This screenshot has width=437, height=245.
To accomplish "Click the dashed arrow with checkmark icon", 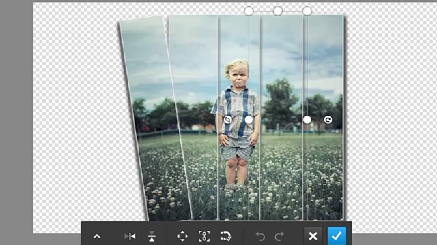I will point(226,236).
